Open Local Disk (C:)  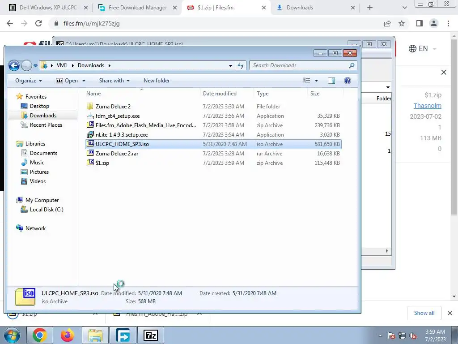pos(42,210)
